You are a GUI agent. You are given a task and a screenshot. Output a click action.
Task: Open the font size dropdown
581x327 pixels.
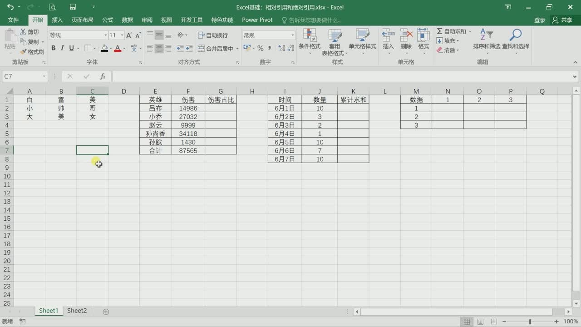[122, 35]
